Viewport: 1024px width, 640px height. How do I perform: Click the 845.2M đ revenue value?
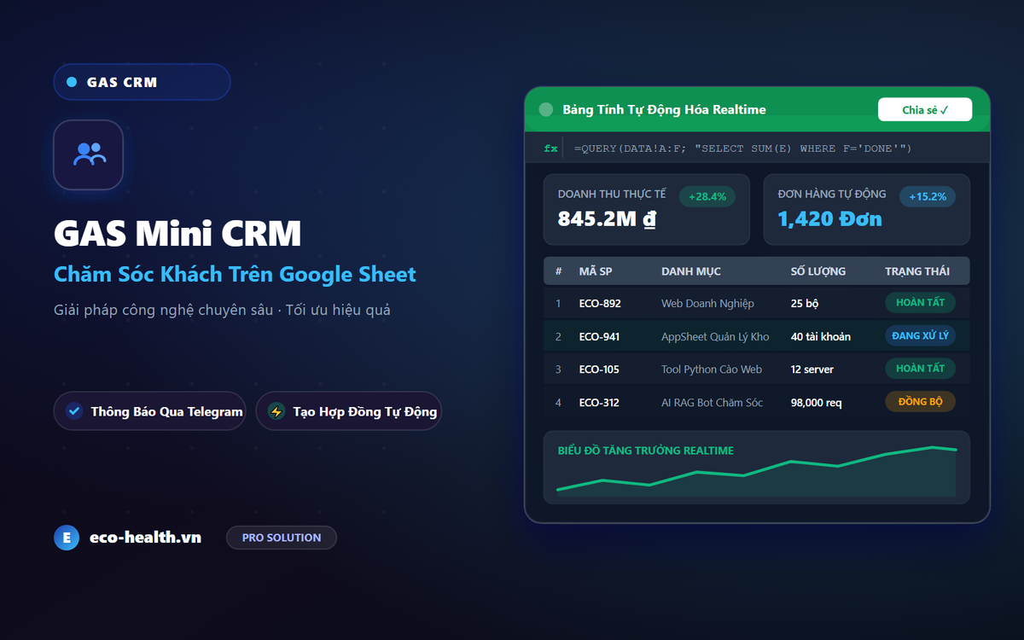pos(607,219)
